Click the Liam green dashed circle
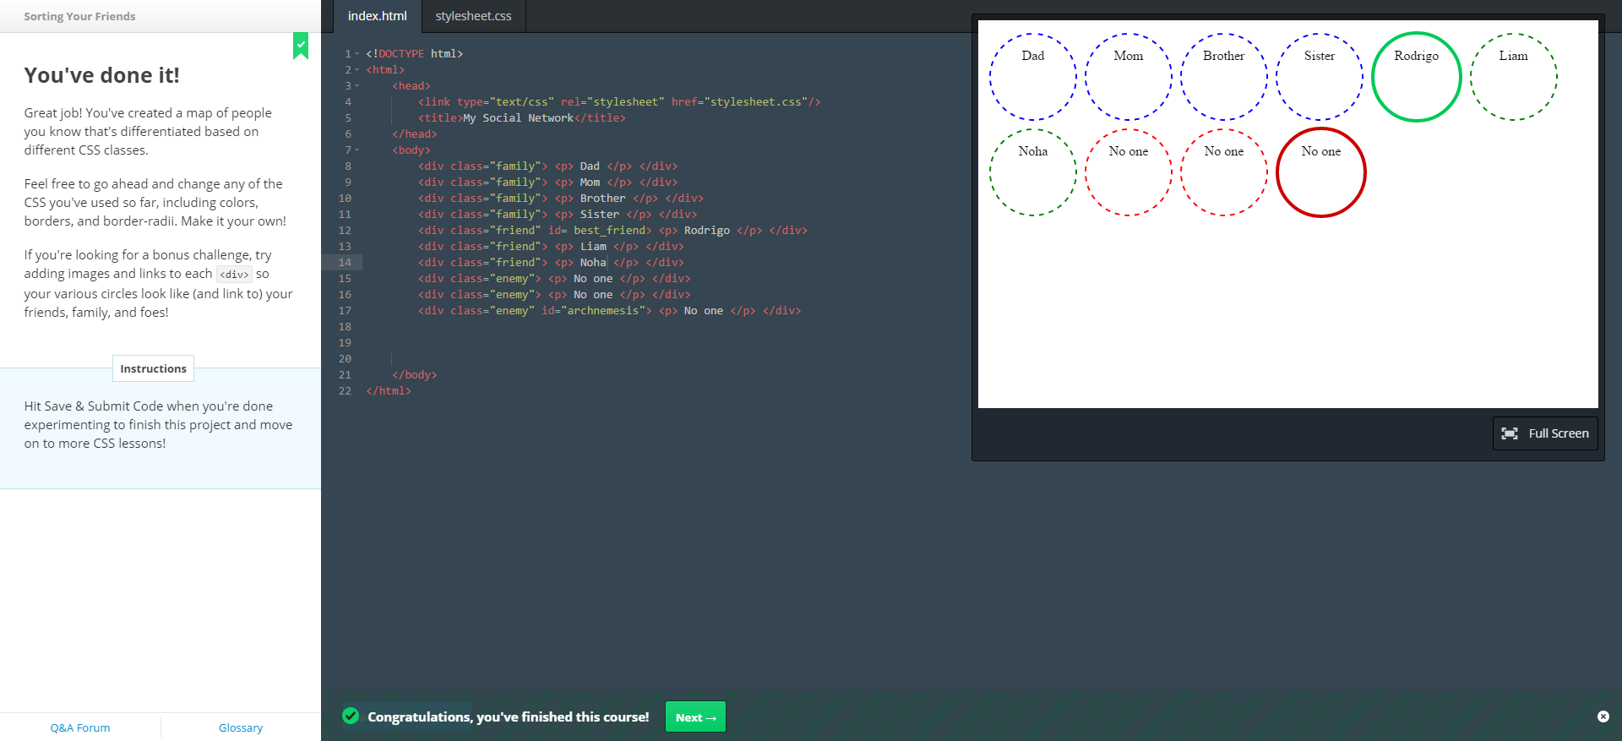1622x741 pixels. click(x=1513, y=77)
